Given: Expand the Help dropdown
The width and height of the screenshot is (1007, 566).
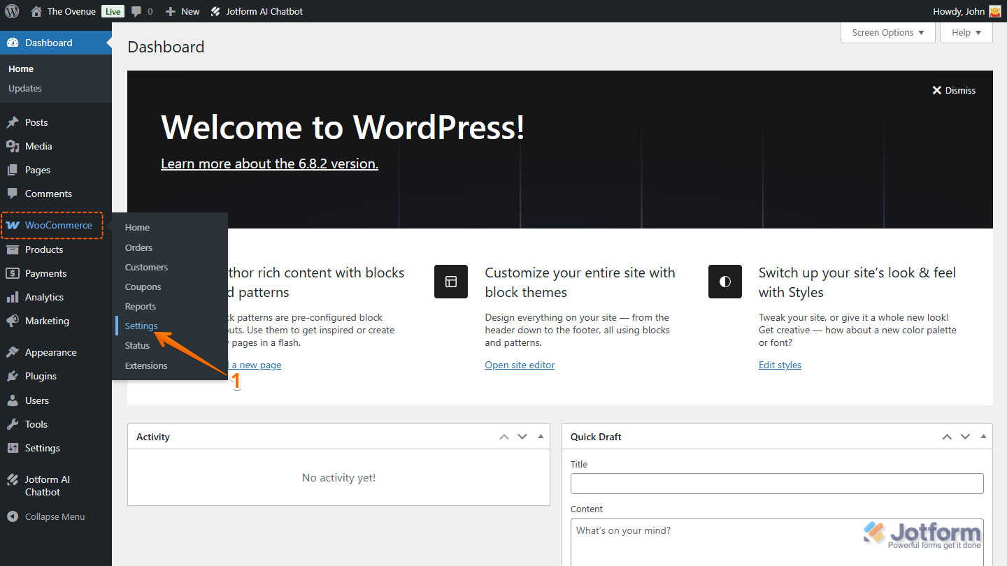Looking at the screenshot, I should 966,32.
